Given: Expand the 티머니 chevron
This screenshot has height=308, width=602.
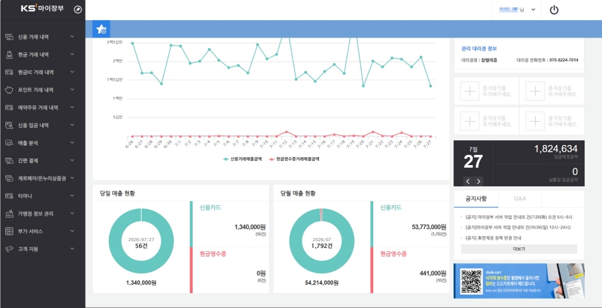Looking at the screenshot, I should [x=72, y=196].
